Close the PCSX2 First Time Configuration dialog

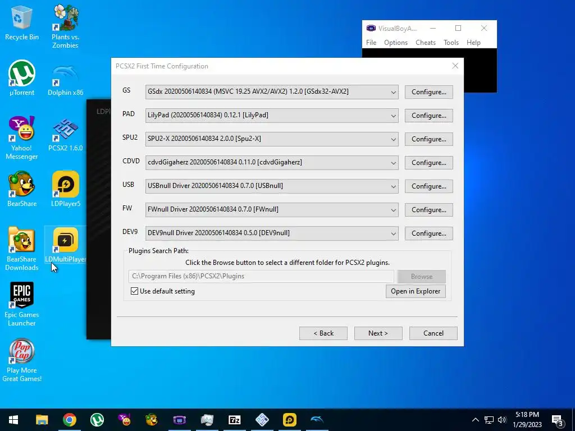pyautogui.click(x=455, y=66)
